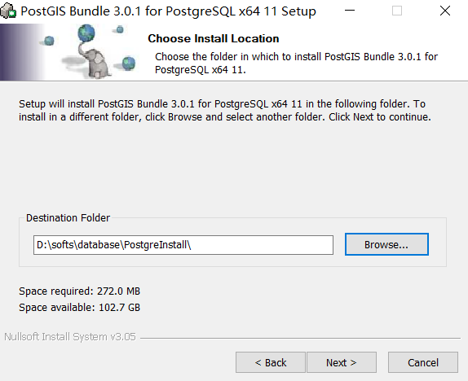
Task: Minimize the PostGIS Setup window
Action: (350, 11)
